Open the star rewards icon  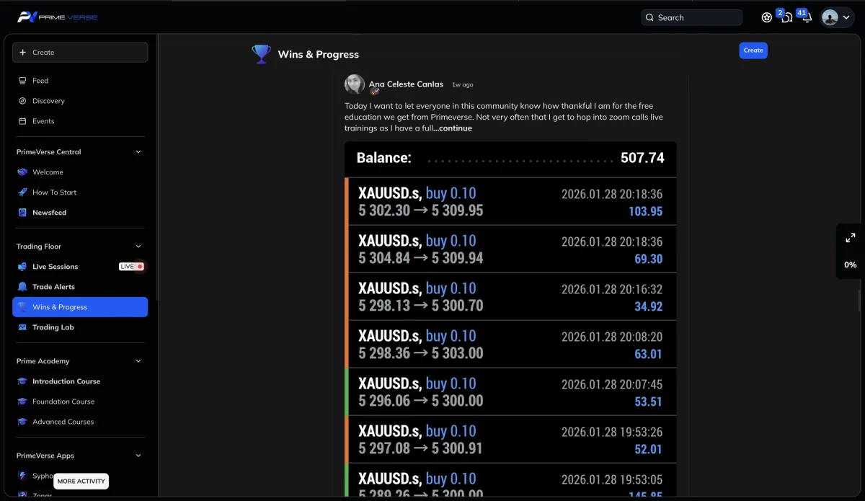click(x=767, y=17)
